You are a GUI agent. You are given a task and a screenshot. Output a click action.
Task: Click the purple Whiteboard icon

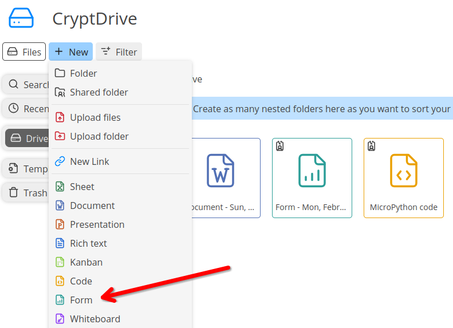60,319
